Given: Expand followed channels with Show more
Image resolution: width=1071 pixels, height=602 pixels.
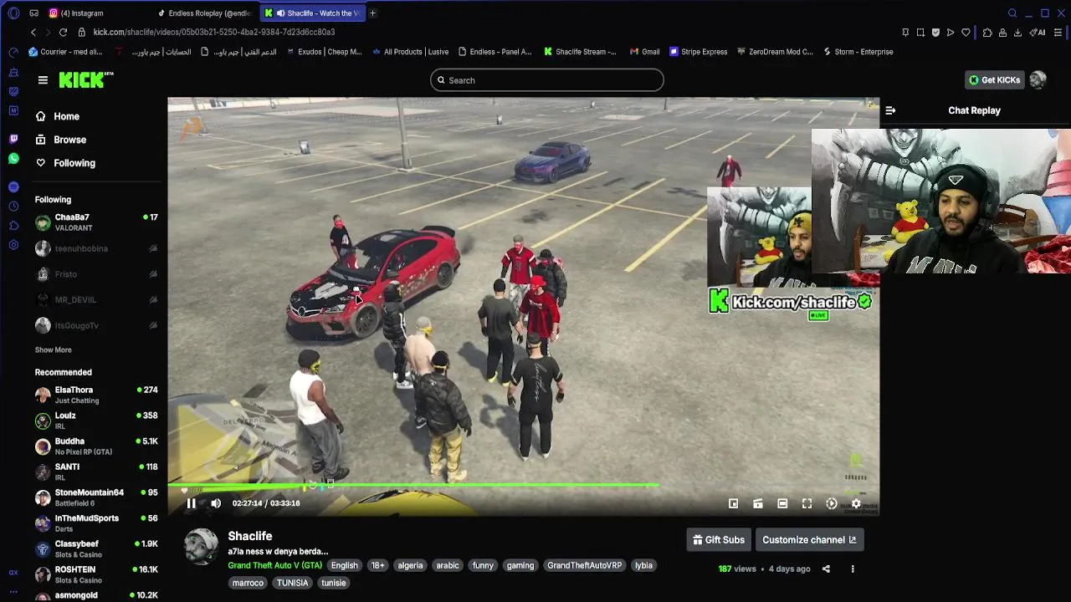Looking at the screenshot, I should click(53, 350).
